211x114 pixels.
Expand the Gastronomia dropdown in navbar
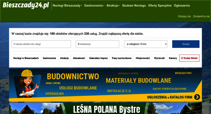(94, 5)
